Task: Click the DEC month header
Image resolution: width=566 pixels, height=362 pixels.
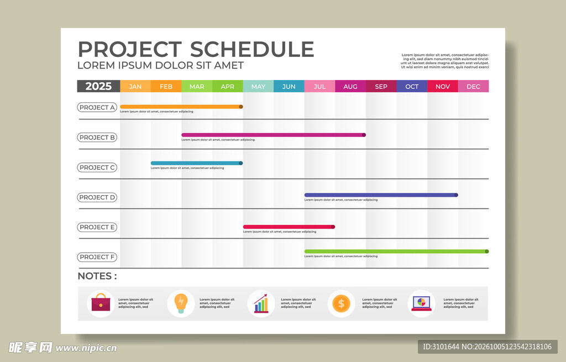Action: click(x=473, y=86)
